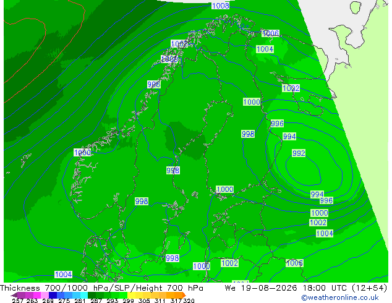Click the legend value 269

(x=48, y=301)
